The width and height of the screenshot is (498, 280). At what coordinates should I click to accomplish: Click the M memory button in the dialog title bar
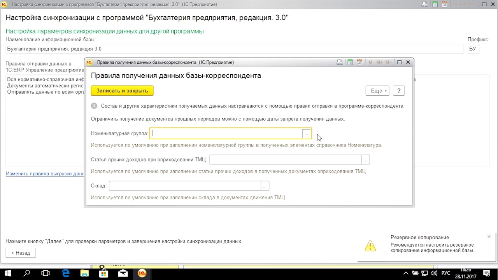[x=370, y=62]
